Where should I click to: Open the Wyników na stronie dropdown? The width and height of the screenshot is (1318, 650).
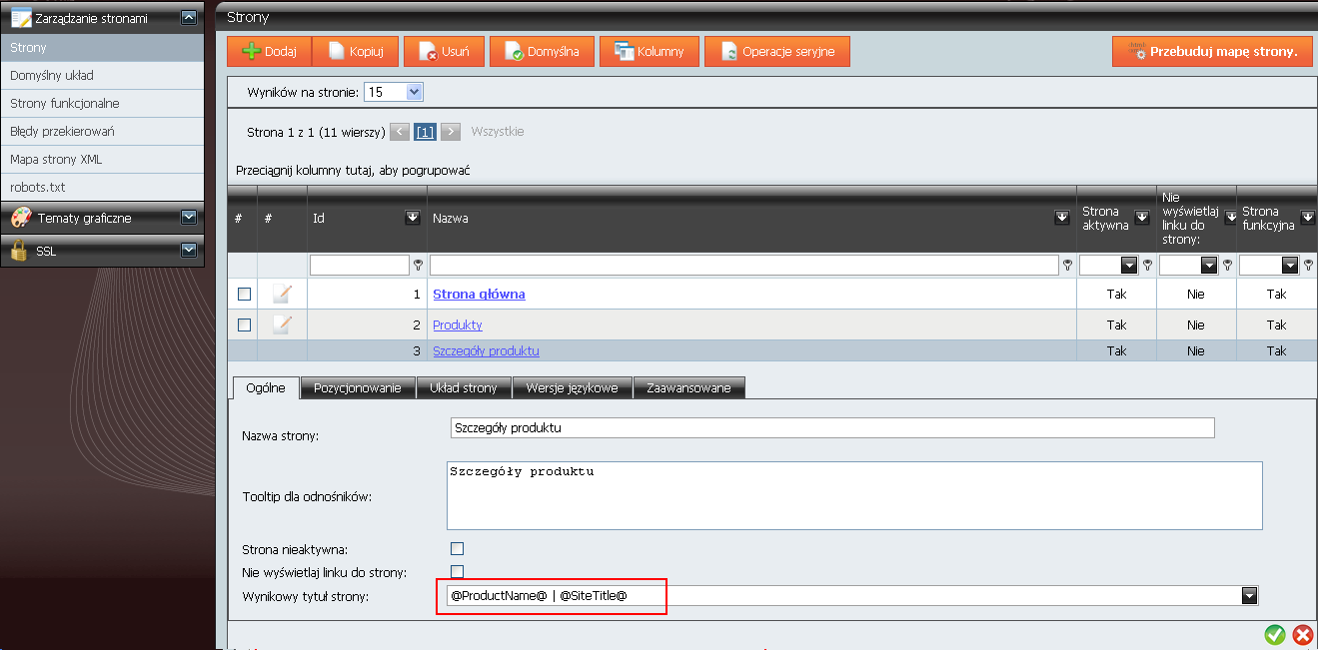394,92
